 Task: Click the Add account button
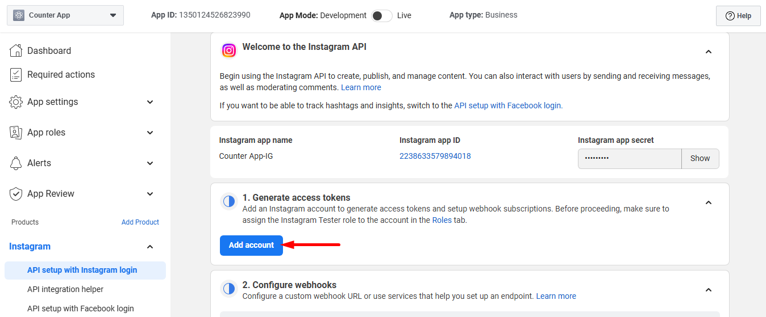click(251, 245)
